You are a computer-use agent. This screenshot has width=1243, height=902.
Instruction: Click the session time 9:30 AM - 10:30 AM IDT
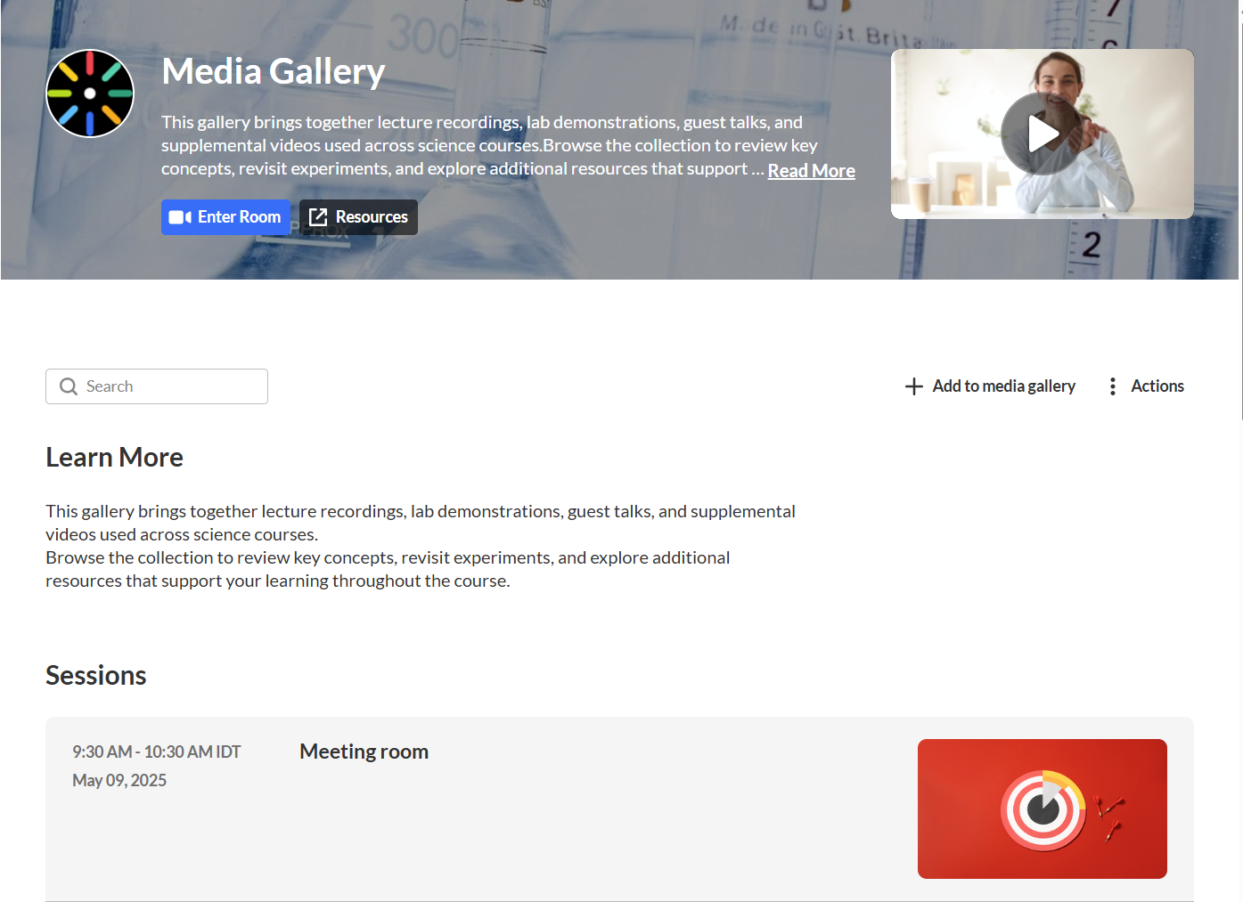click(x=157, y=752)
